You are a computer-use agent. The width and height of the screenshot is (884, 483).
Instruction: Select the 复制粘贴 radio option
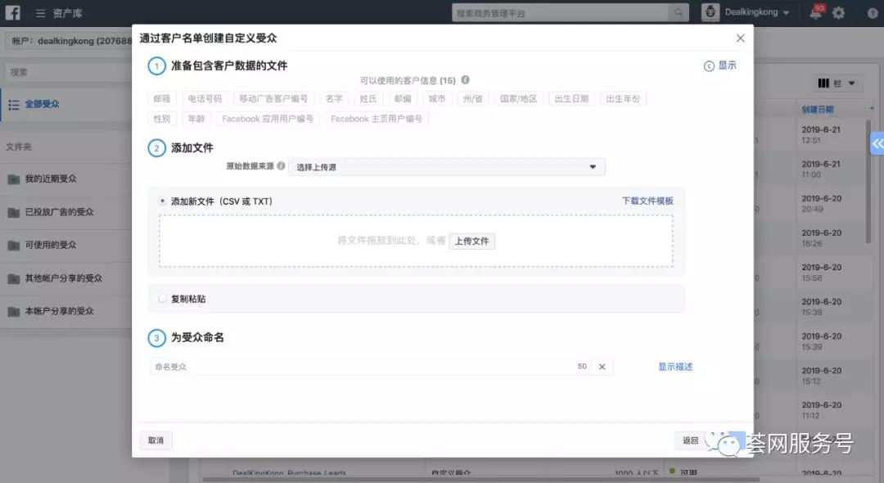pyautogui.click(x=162, y=299)
